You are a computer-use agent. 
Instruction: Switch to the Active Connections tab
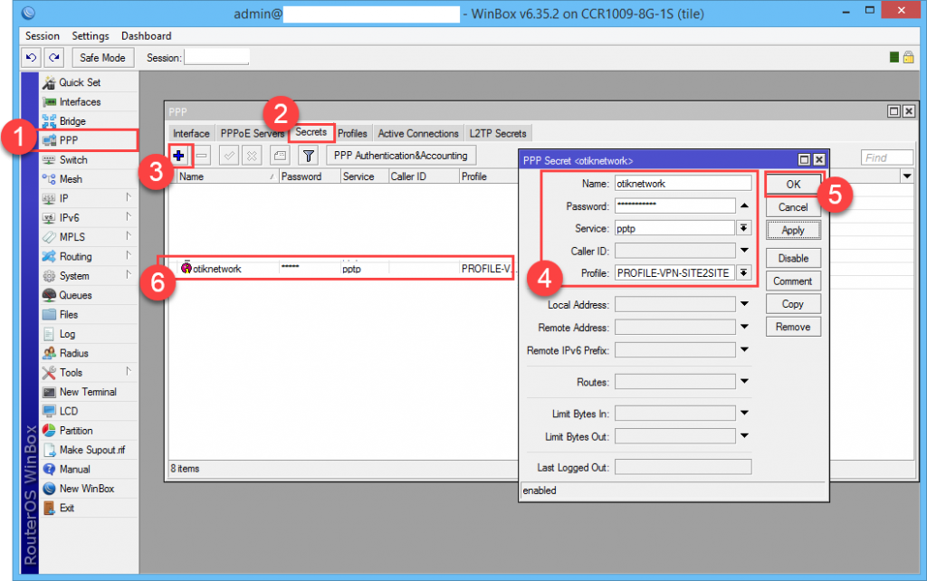pyautogui.click(x=418, y=134)
